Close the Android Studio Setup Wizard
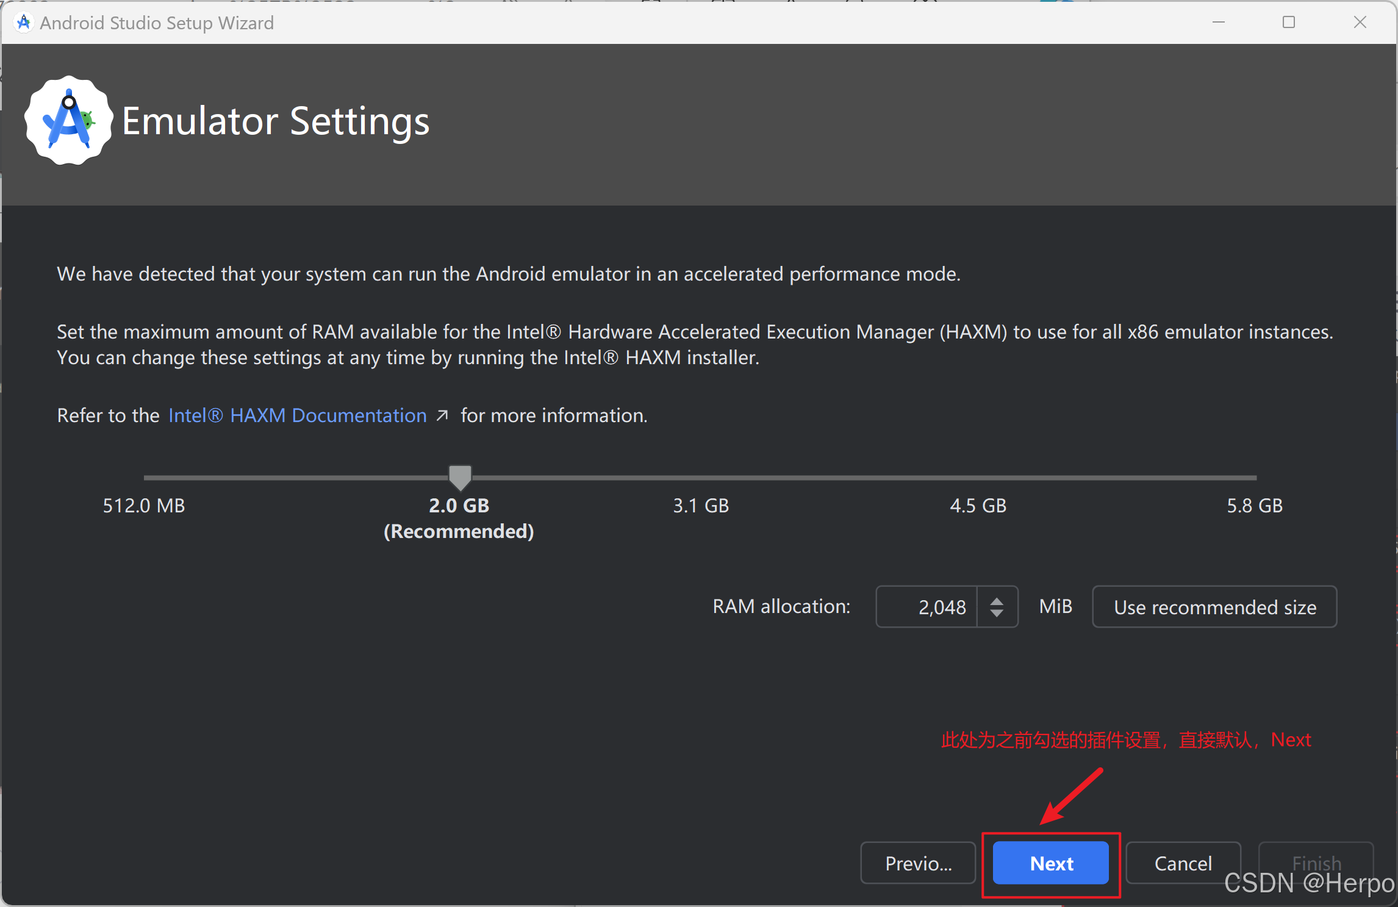 click(1360, 23)
